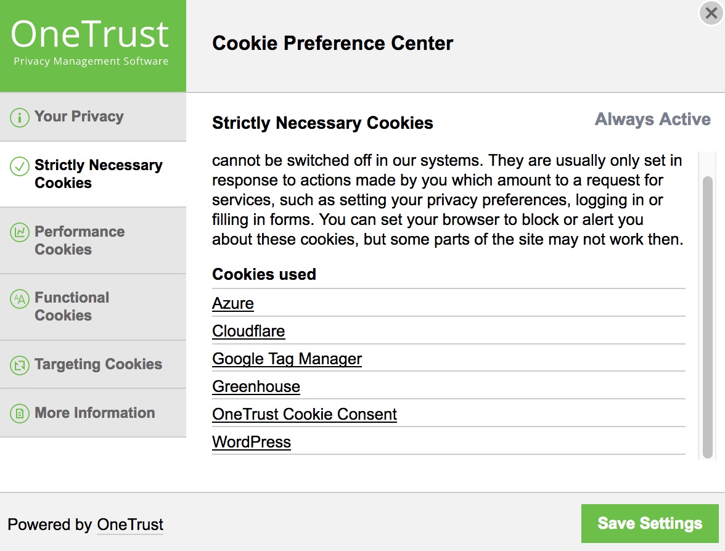Viewport: 725px width, 551px height.
Task: Open the Performance Cookies section
Action: (x=80, y=240)
